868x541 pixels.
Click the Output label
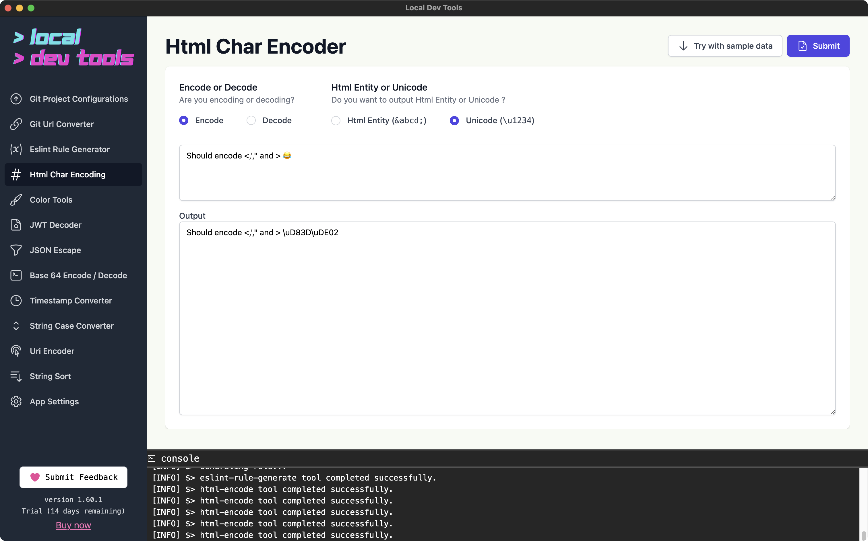pyautogui.click(x=192, y=216)
